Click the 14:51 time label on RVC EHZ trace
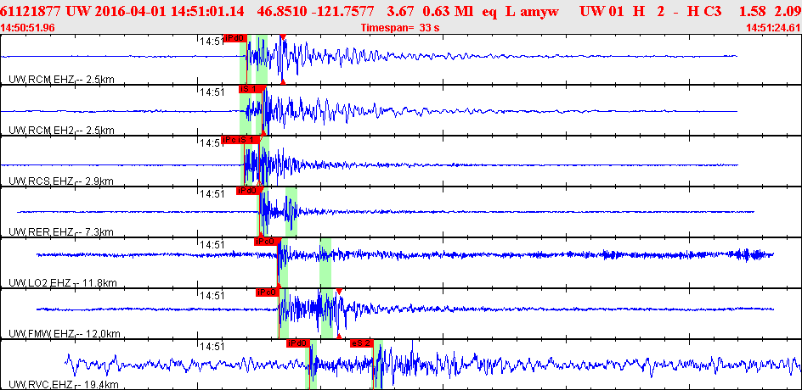The image size is (802, 390). (212, 347)
